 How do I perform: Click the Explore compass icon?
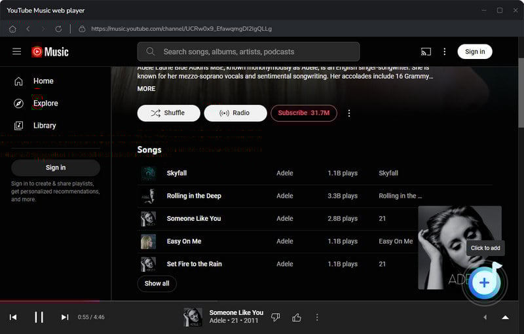point(19,103)
